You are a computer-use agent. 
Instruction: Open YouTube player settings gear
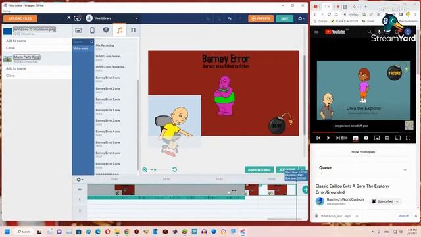366,138
